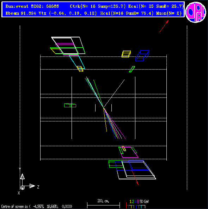
Task: Click the Run:event 8202 header text
Action: point(32,6)
